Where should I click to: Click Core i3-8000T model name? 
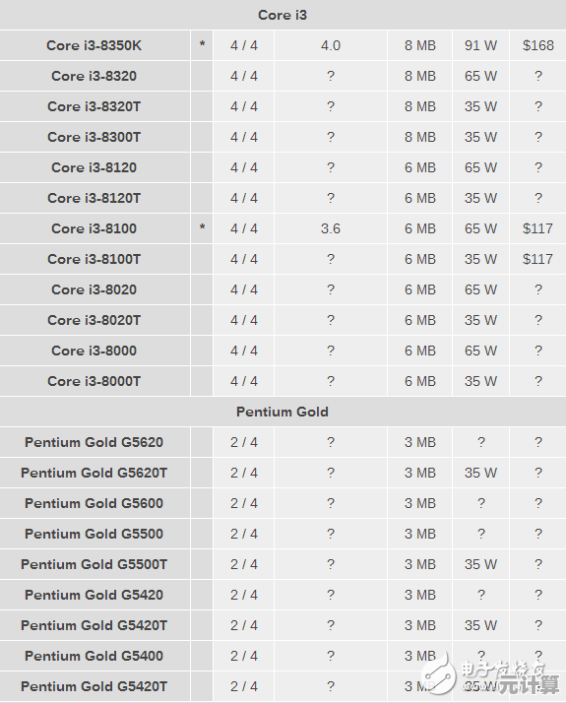94,381
